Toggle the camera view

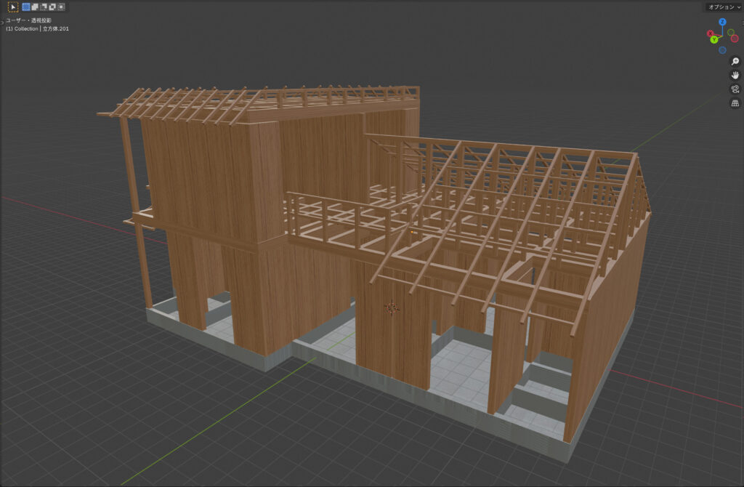(x=735, y=89)
